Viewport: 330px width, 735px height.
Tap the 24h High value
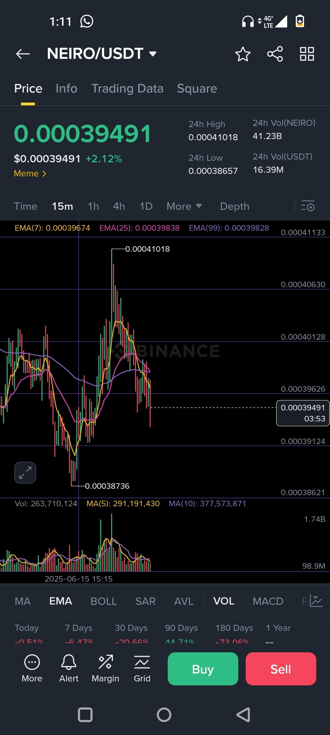coord(213,137)
